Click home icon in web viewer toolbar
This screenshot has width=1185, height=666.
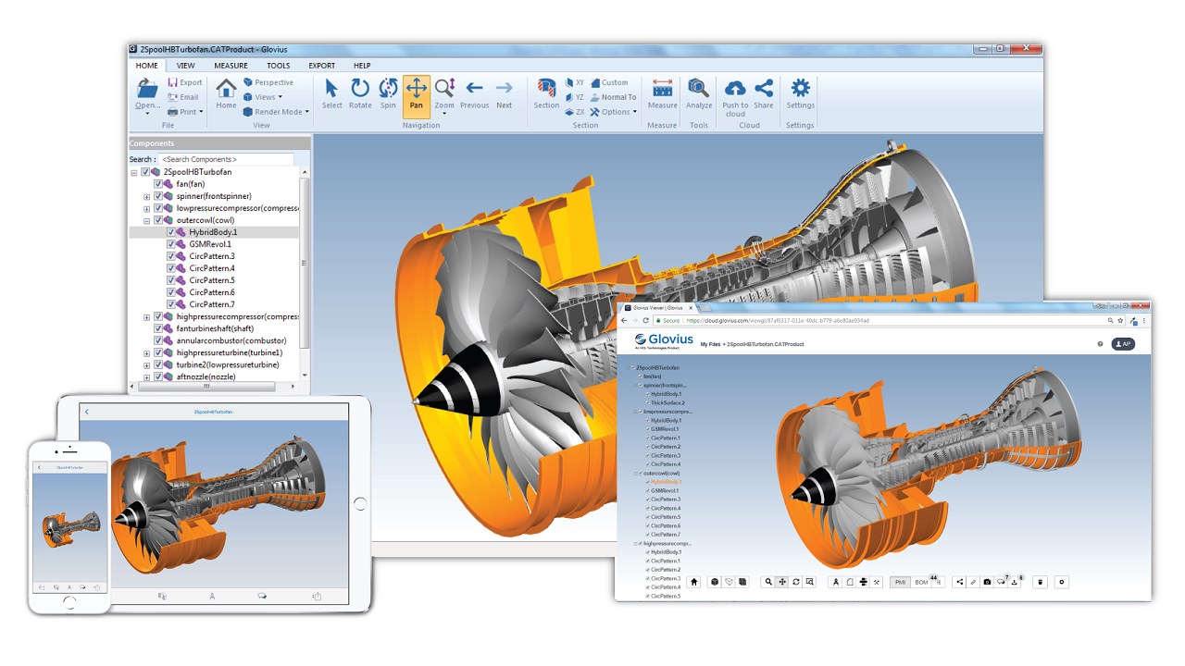[x=694, y=582]
